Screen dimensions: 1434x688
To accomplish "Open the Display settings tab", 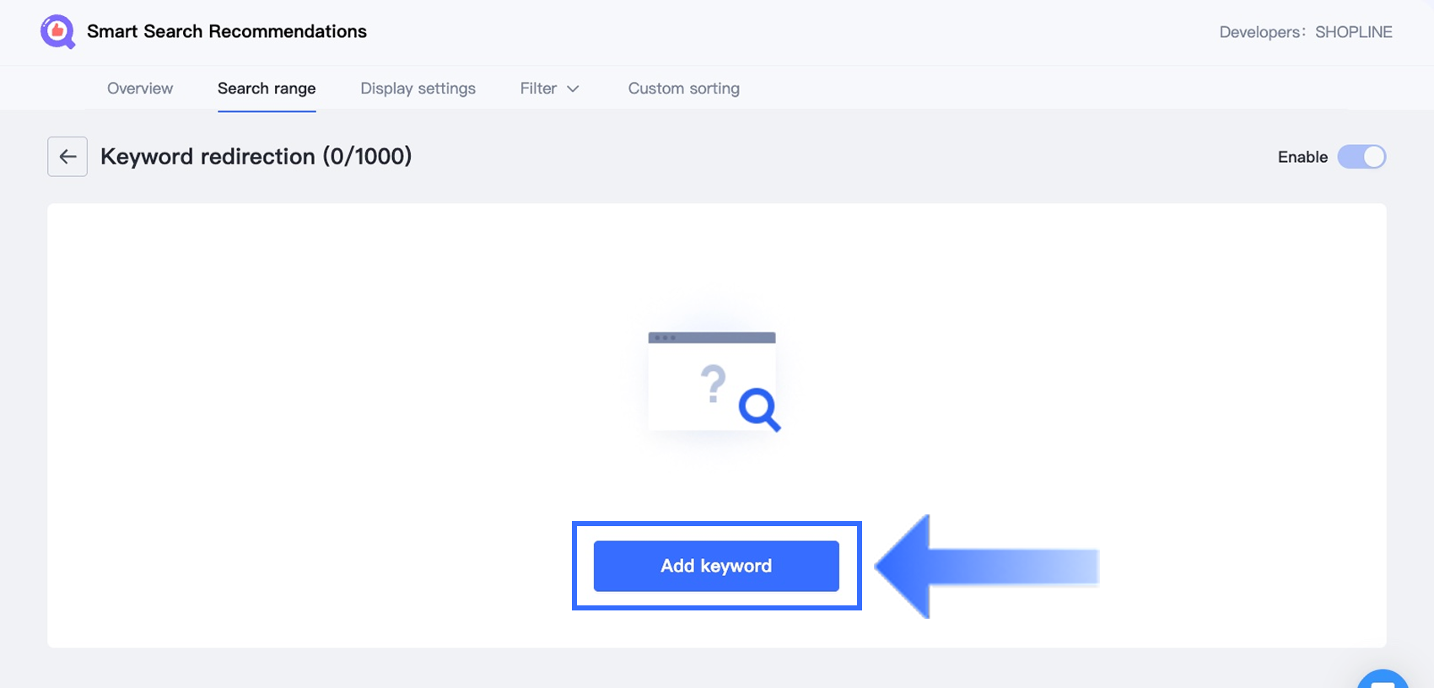I will [418, 89].
